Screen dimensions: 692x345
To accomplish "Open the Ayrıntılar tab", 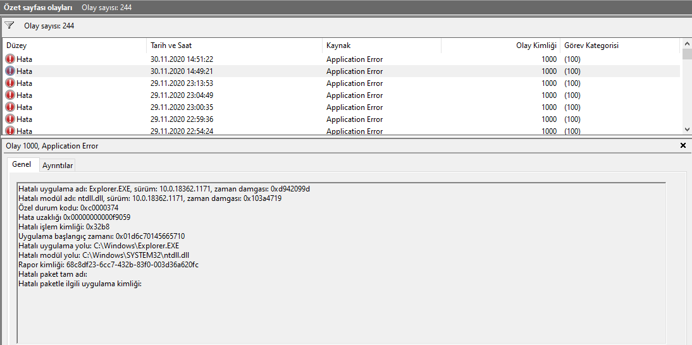I will pyautogui.click(x=58, y=166).
